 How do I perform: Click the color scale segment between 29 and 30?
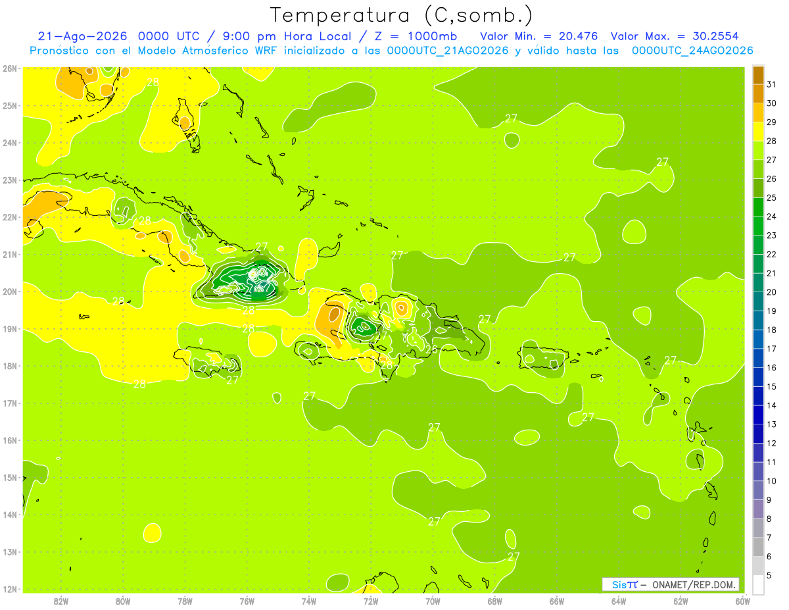click(758, 113)
